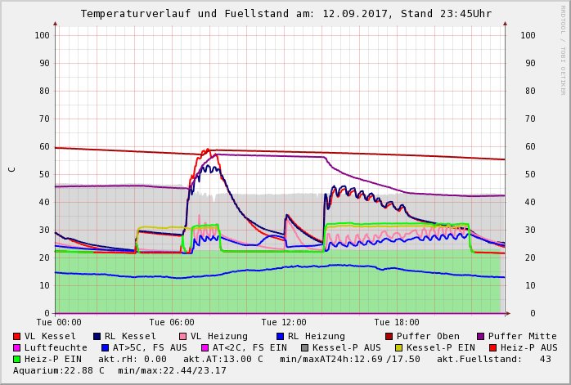Viewport: 571px width, 385px height.
Task: Click the Tue 18:00 time axis label
Action: [x=397, y=323]
